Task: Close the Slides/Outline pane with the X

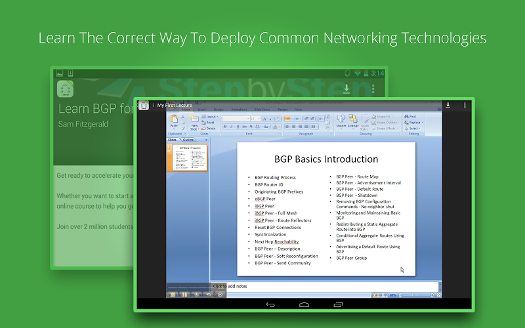Action: click(x=206, y=140)
